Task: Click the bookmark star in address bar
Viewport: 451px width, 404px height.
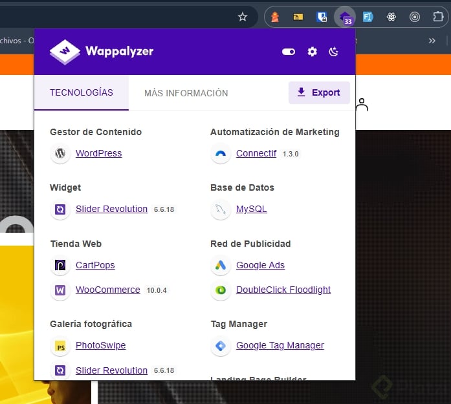Action: click(243, 17)
